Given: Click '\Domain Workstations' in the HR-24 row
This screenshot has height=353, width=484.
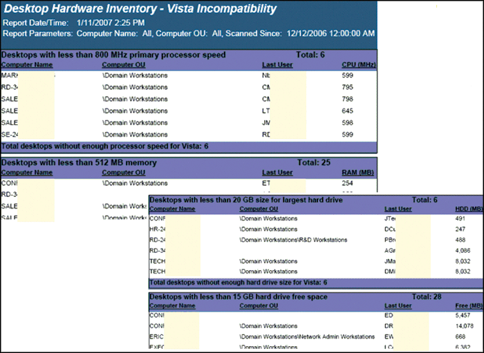Looking at the screenshot, I should (268, 229).
